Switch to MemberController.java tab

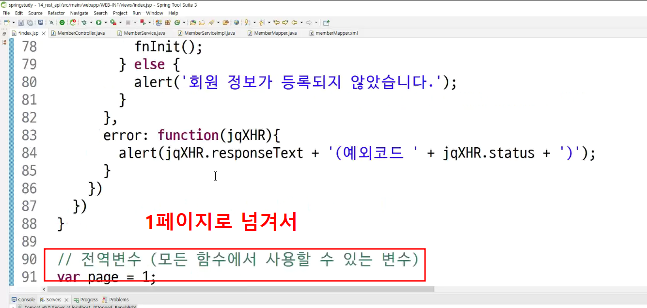coord(78,33)
